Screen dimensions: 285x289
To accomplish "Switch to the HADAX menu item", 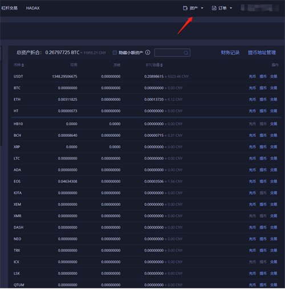I will [x=33, y=8].
